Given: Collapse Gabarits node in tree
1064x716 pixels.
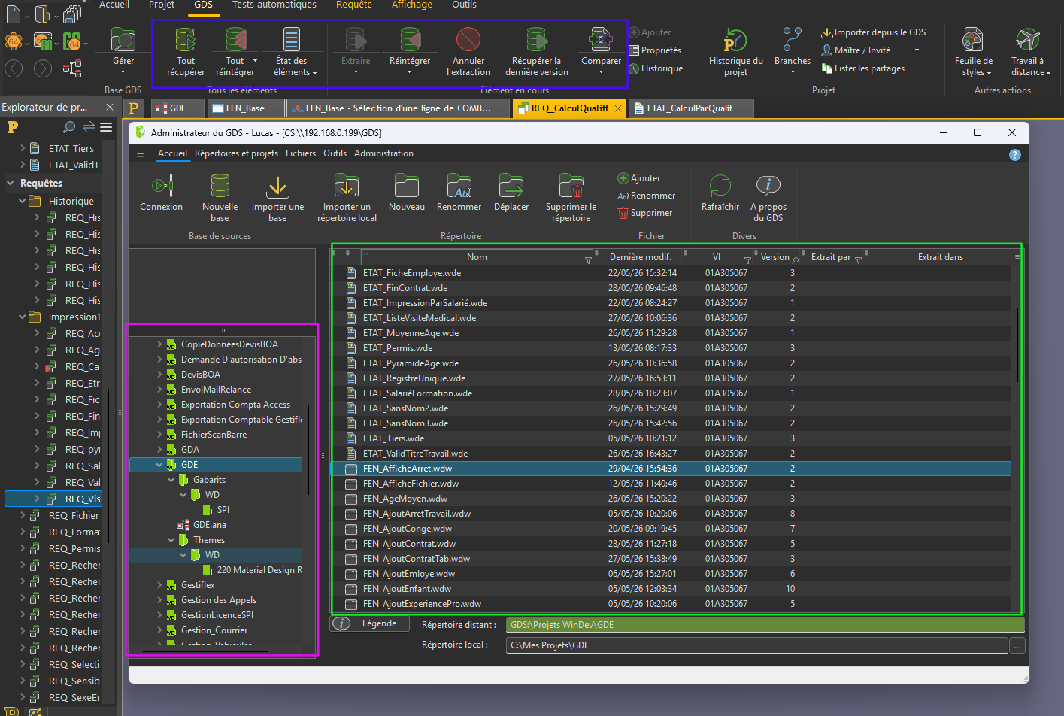Looking at the screenshot, I should [x=171, y=480].
